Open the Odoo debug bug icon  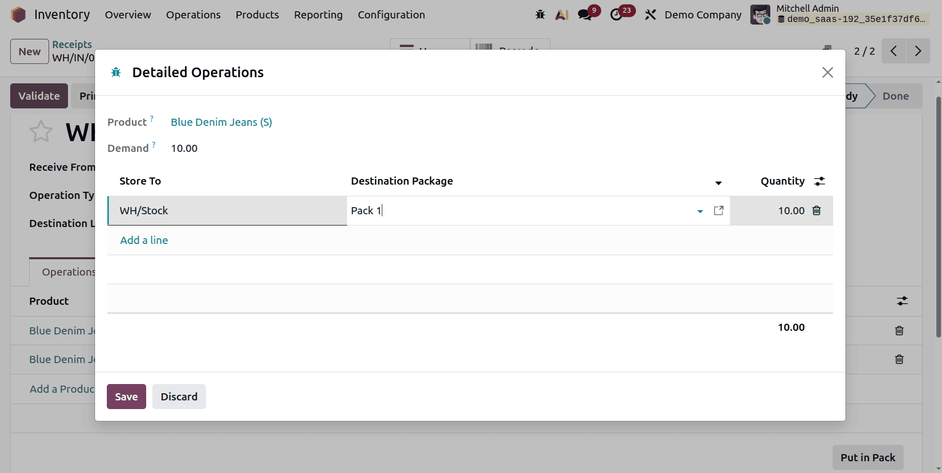tap(540, 14)
